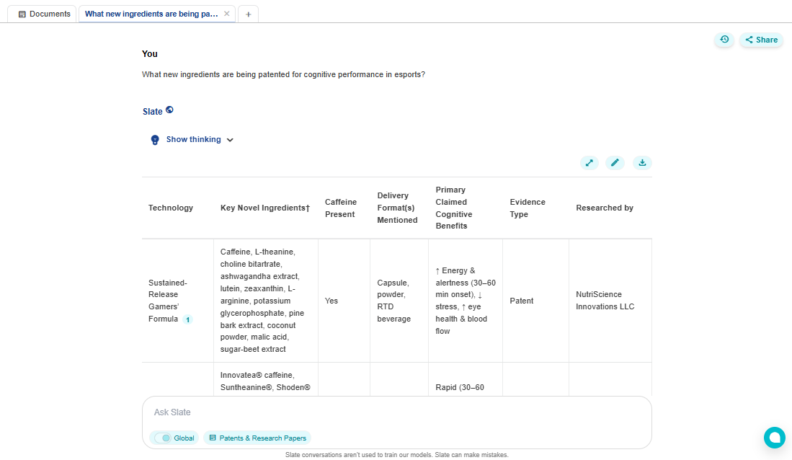Screen dimensions: 792x460
Task: Expand the table to full view
Action: pyautogui.click(x=589, y=163)
